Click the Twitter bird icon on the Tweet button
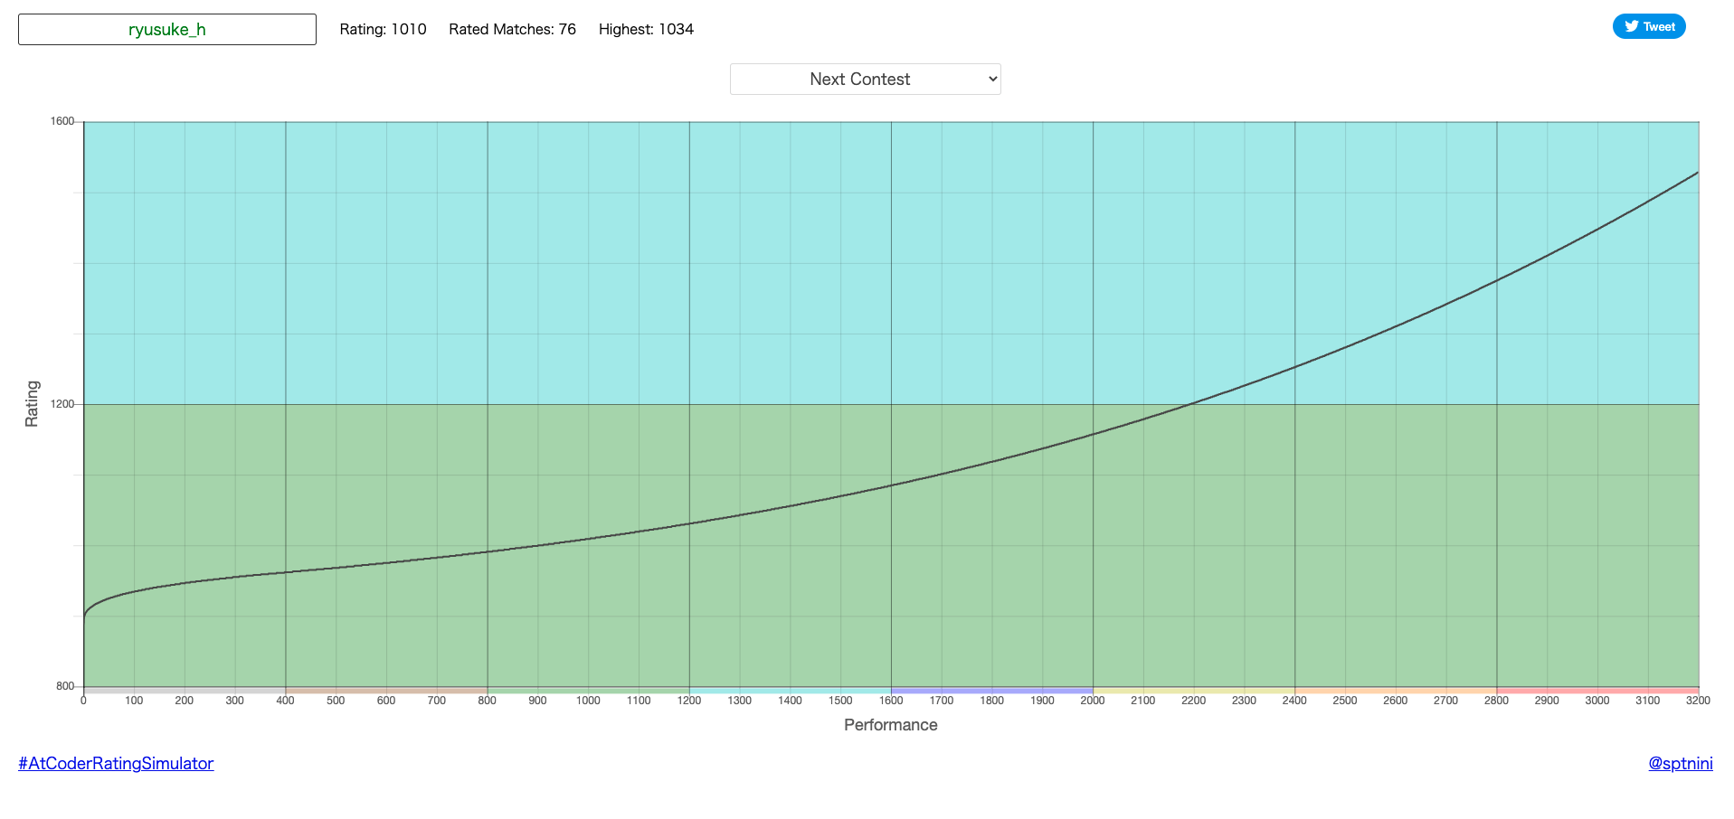1734x819 pixels. [1630, 26]
